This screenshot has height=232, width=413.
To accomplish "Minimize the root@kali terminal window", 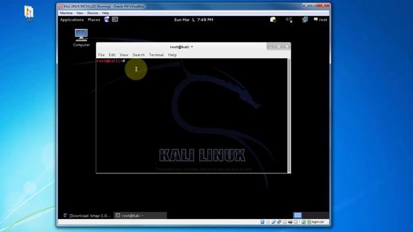I will tap(270, 46).
